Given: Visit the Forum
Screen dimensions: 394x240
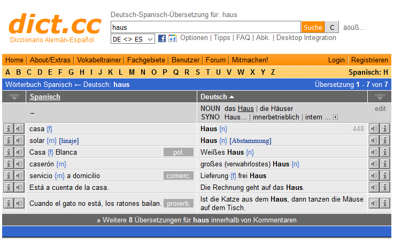Looking at the screenshot, I should [x=215, y=60].
